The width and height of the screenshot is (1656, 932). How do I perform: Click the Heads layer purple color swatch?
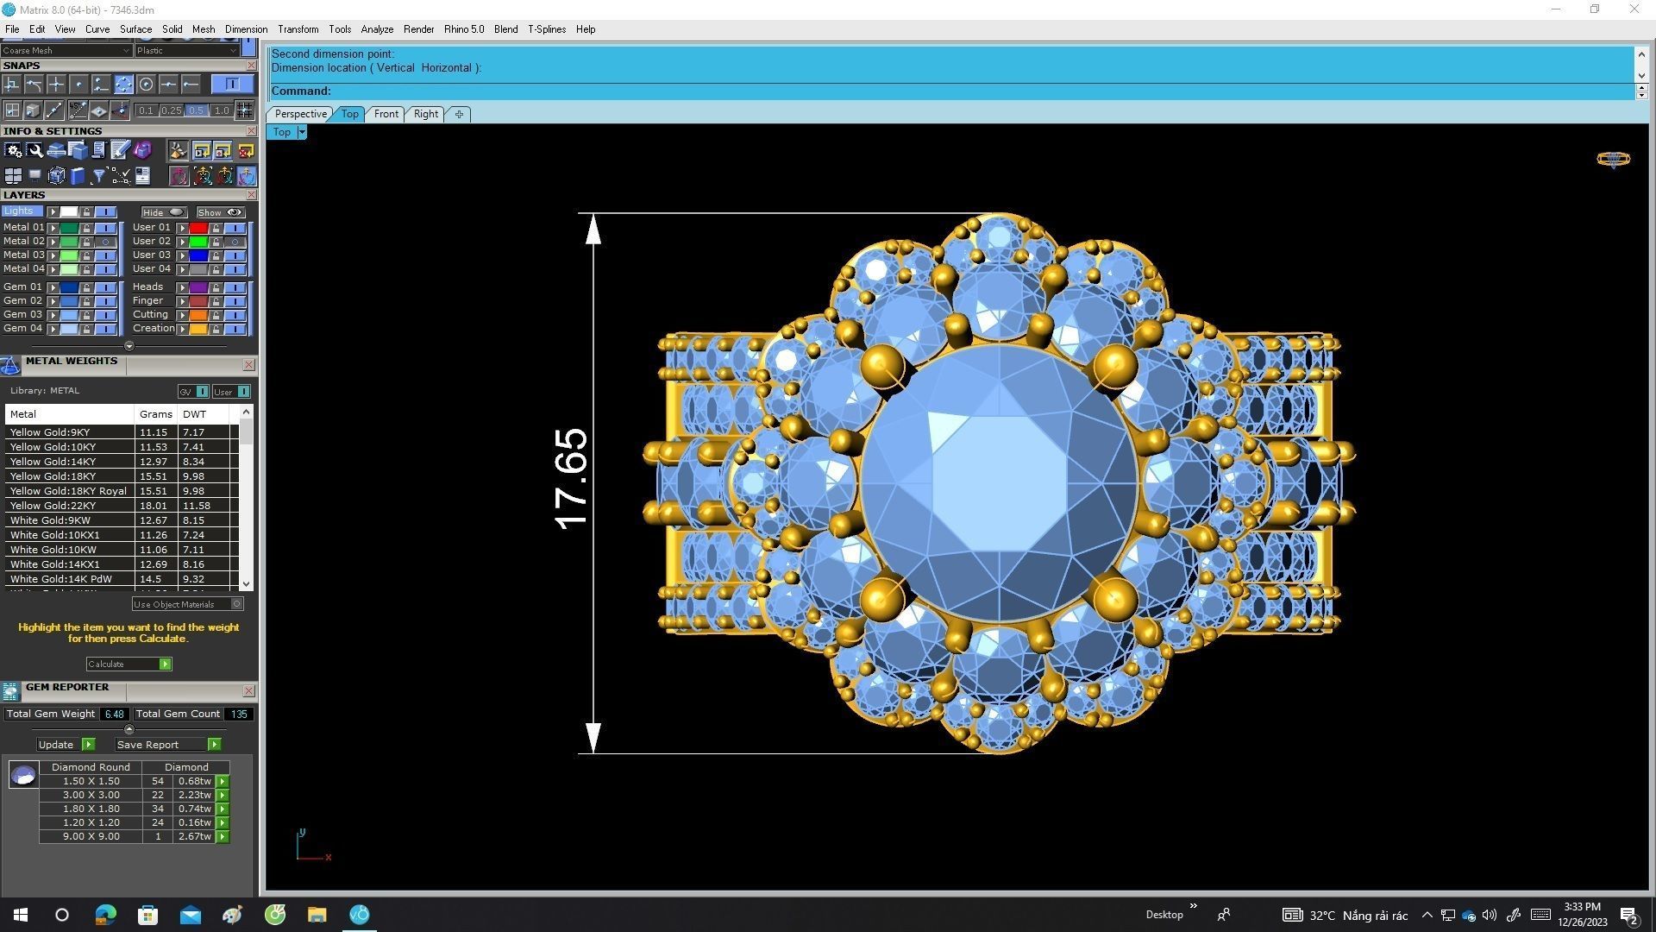(x=198, y=287)
